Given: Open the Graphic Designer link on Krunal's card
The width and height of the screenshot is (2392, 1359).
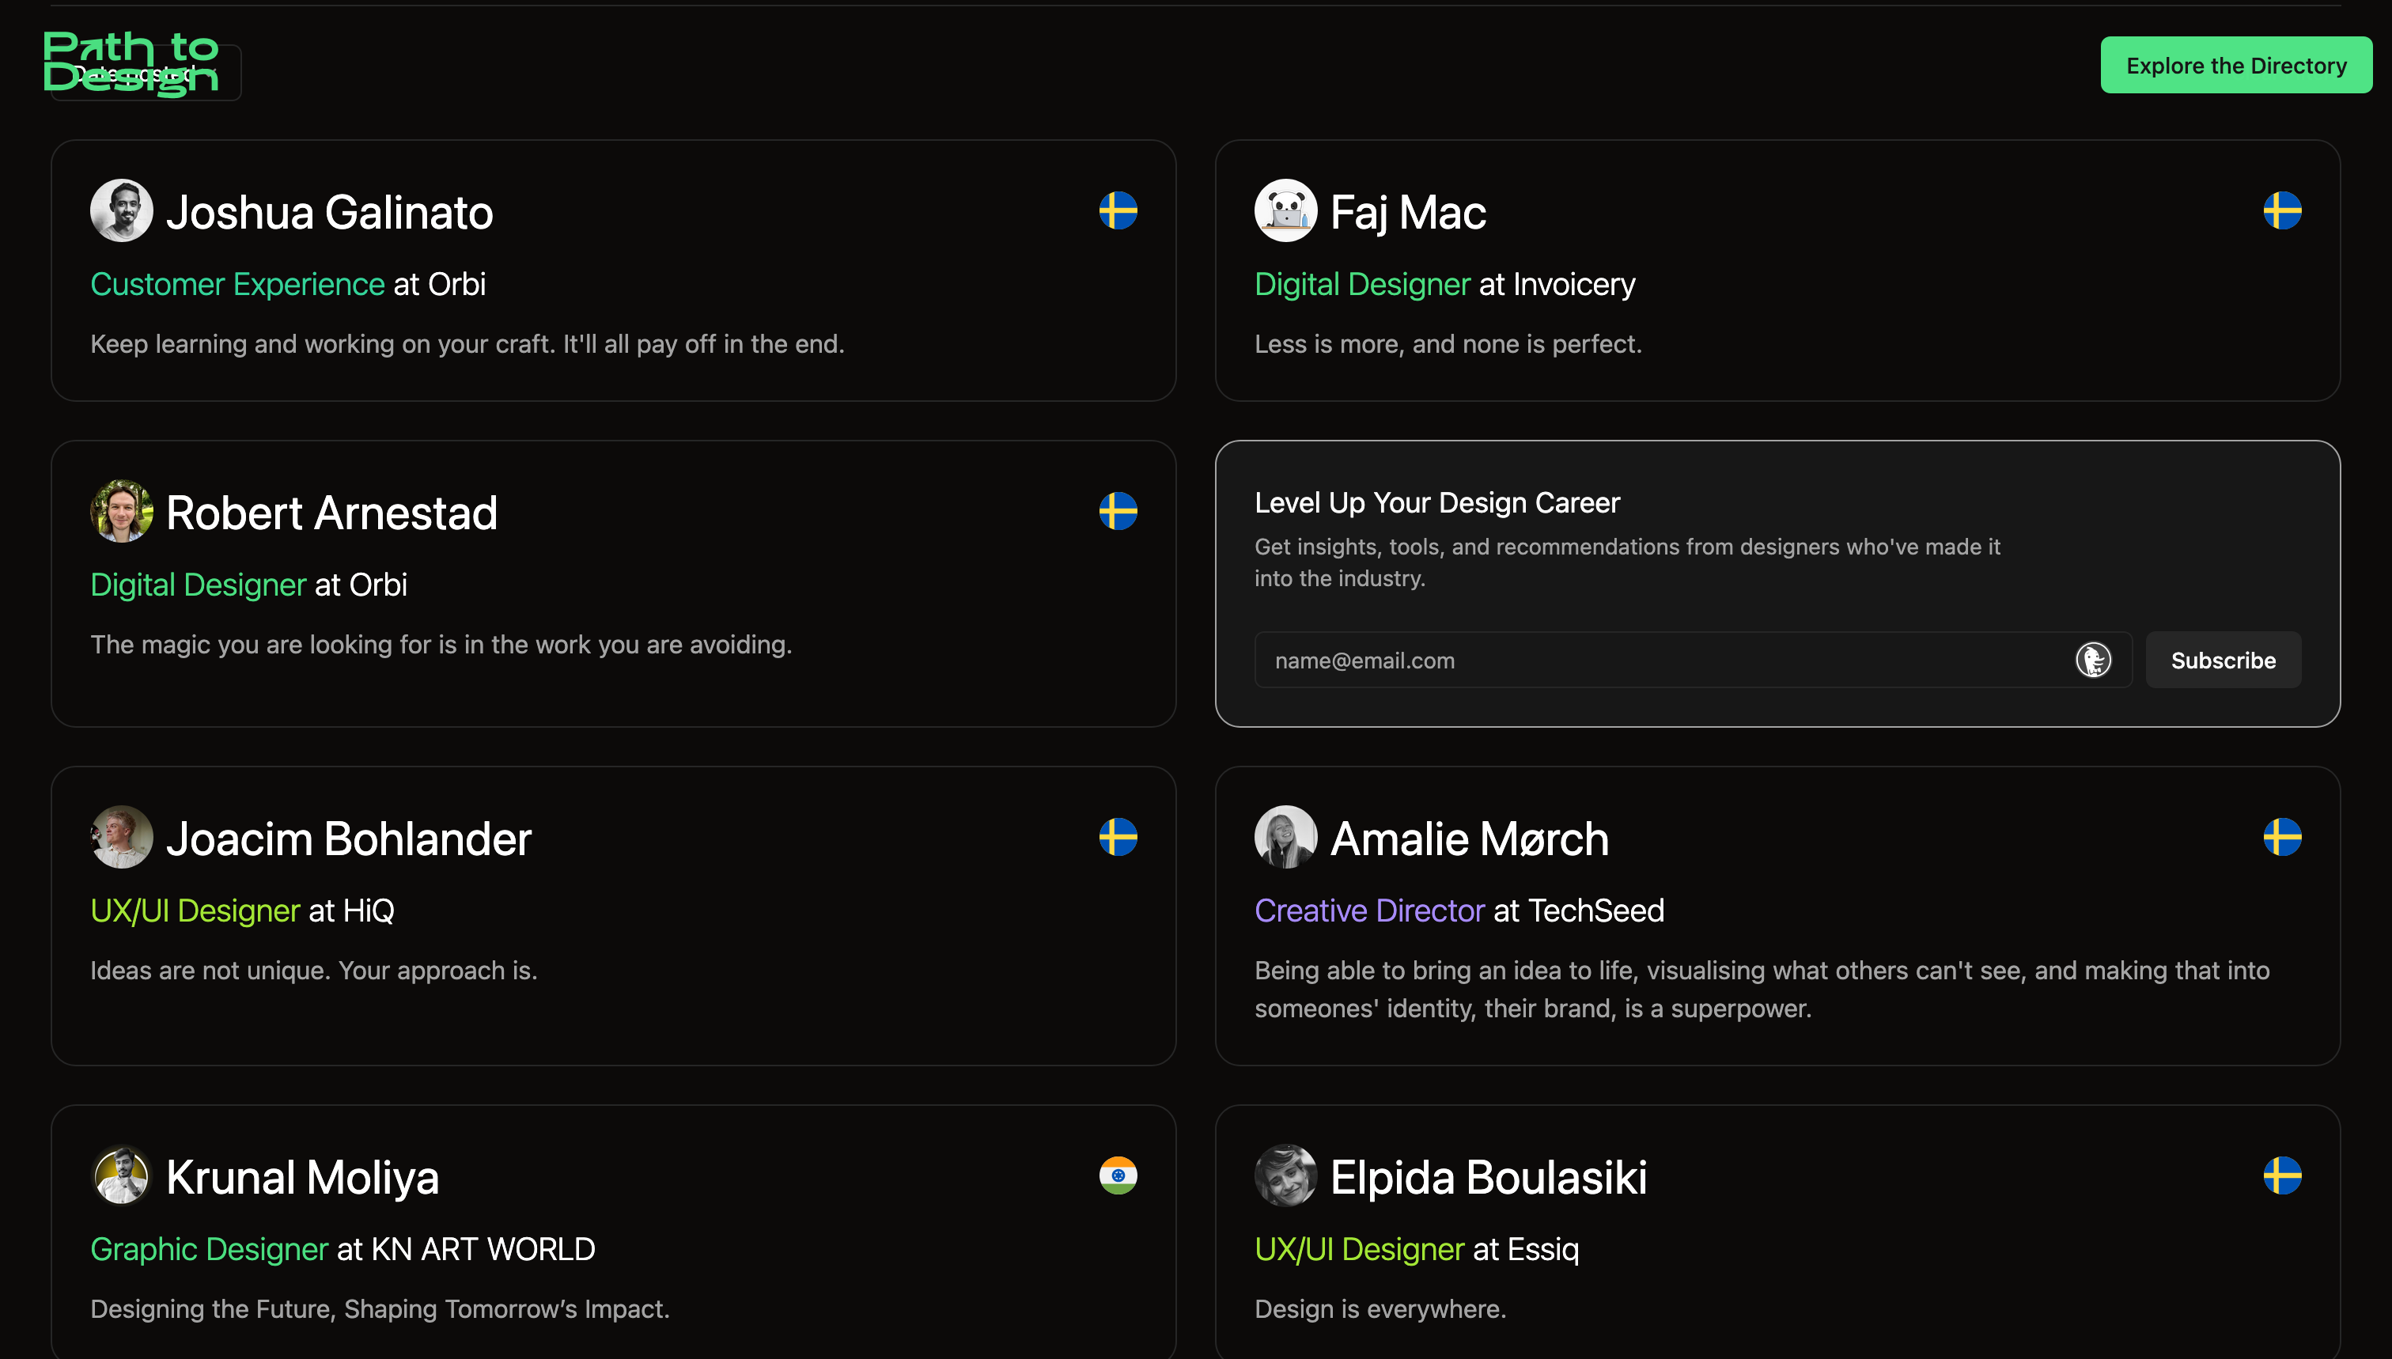Looking at the screenshot, I should (209, 1249).
